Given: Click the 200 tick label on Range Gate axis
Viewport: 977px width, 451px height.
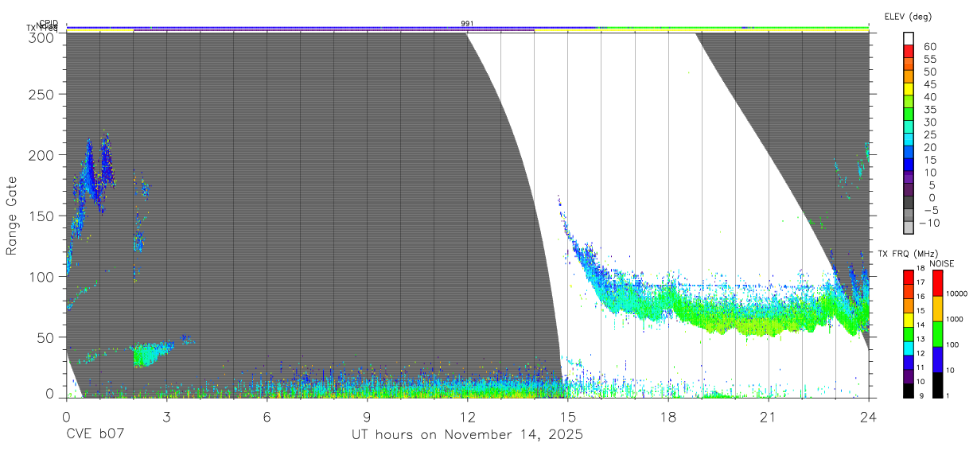Looking at the screenshot, I should [41, 154].
